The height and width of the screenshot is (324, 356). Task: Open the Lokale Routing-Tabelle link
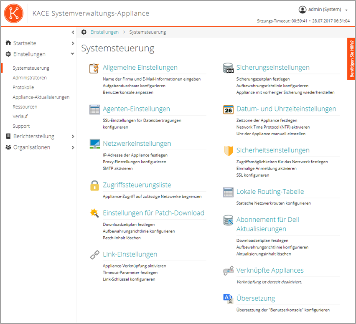pos(270,192)
